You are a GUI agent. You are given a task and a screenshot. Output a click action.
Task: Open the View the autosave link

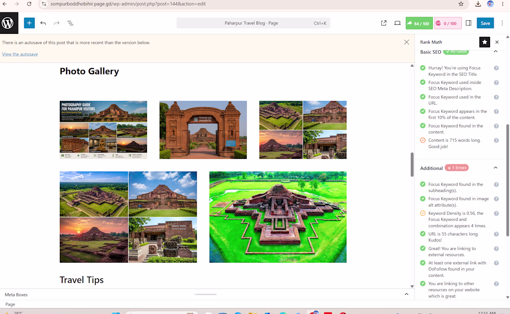(x=20, y=54)
